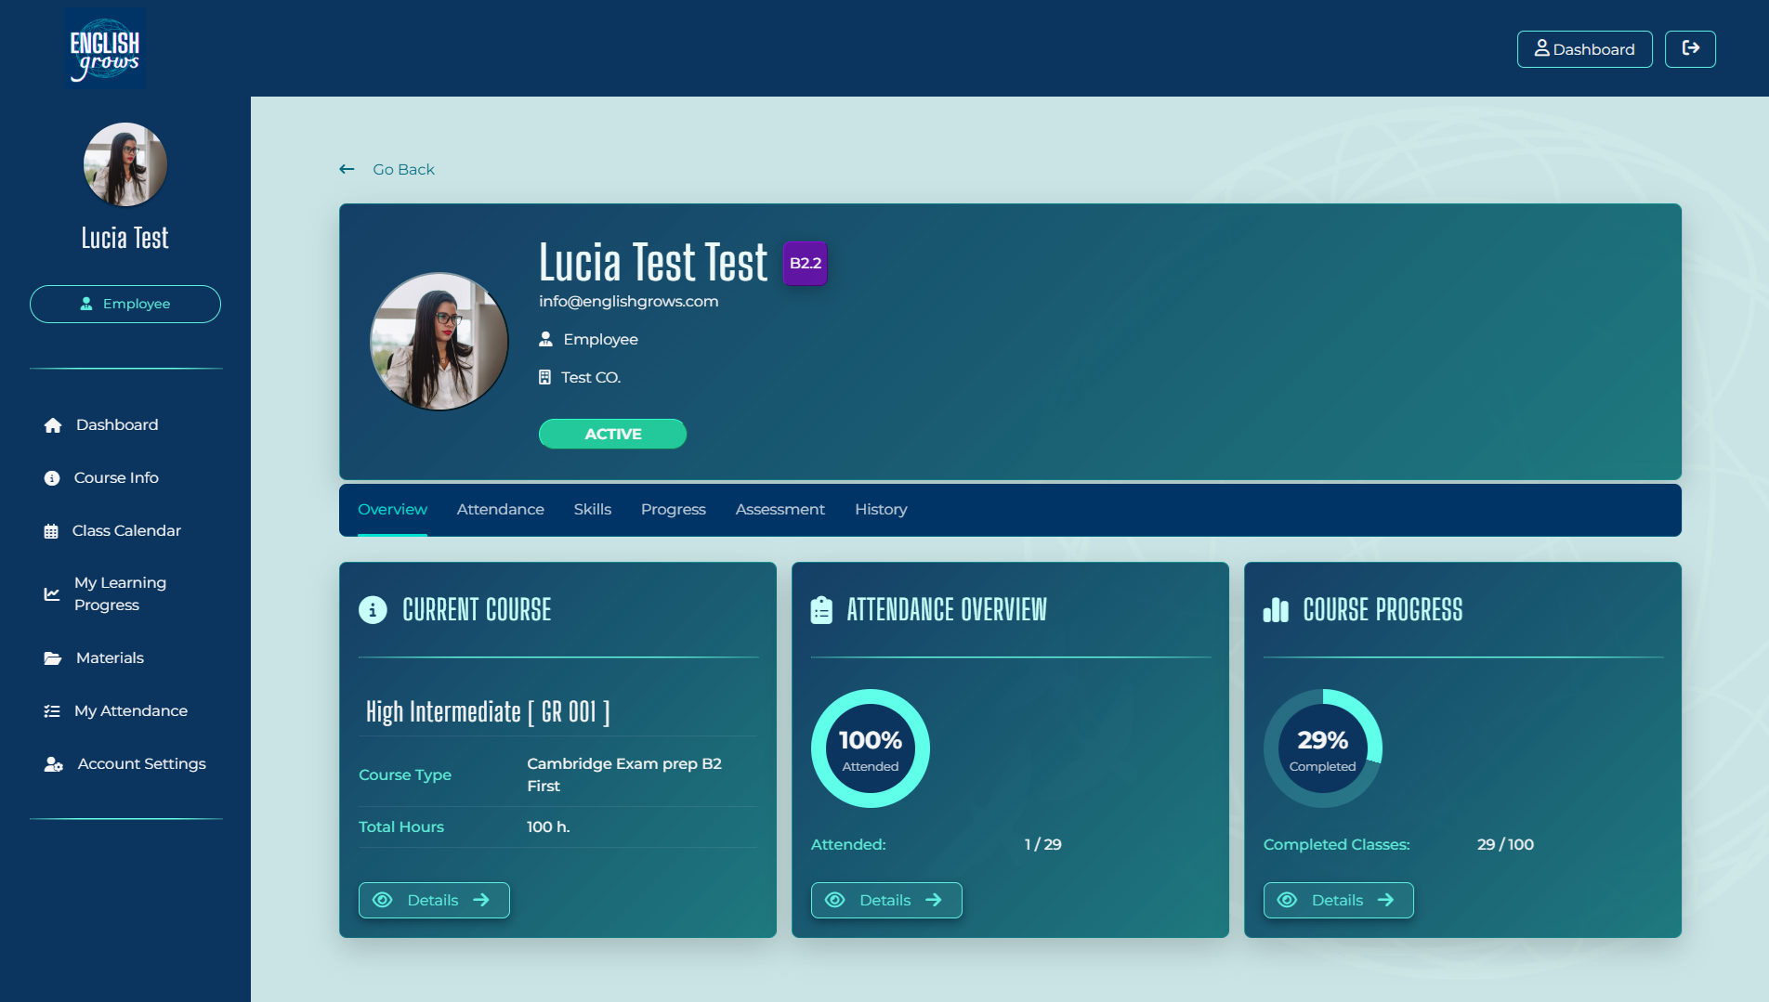Click the 1 / 29 attended value

(1042, 845)
